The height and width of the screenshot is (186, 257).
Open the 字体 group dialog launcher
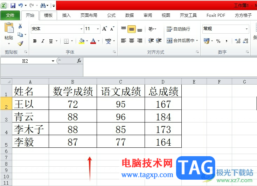pyautogui.click(x=114, y=52)
